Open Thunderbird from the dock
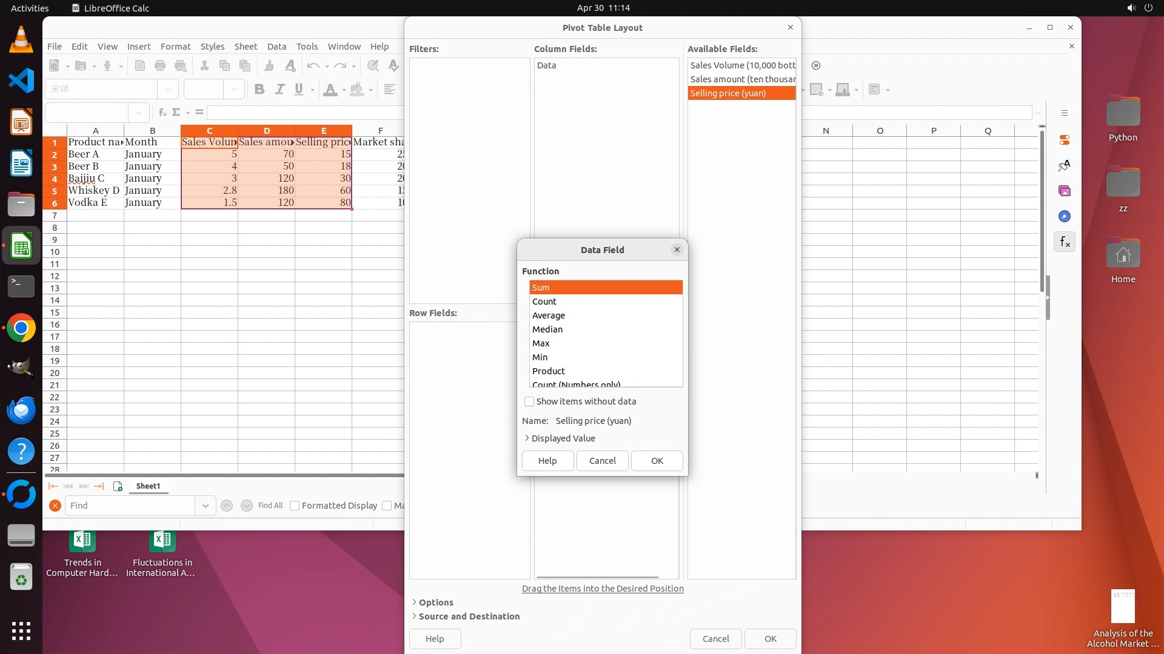This screenshot has width=1164, height=654. [21, 411]
